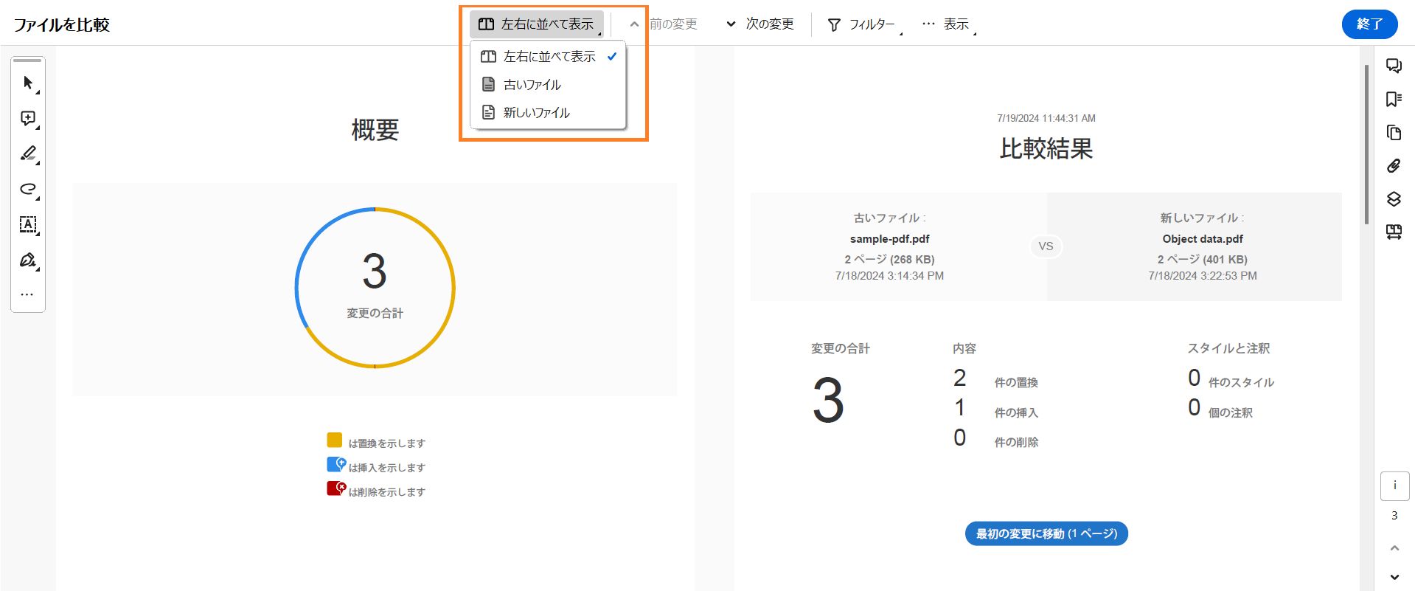1415x591 pixels.
Task: Click the 件の挿入 label
Action: [1016, 412]
